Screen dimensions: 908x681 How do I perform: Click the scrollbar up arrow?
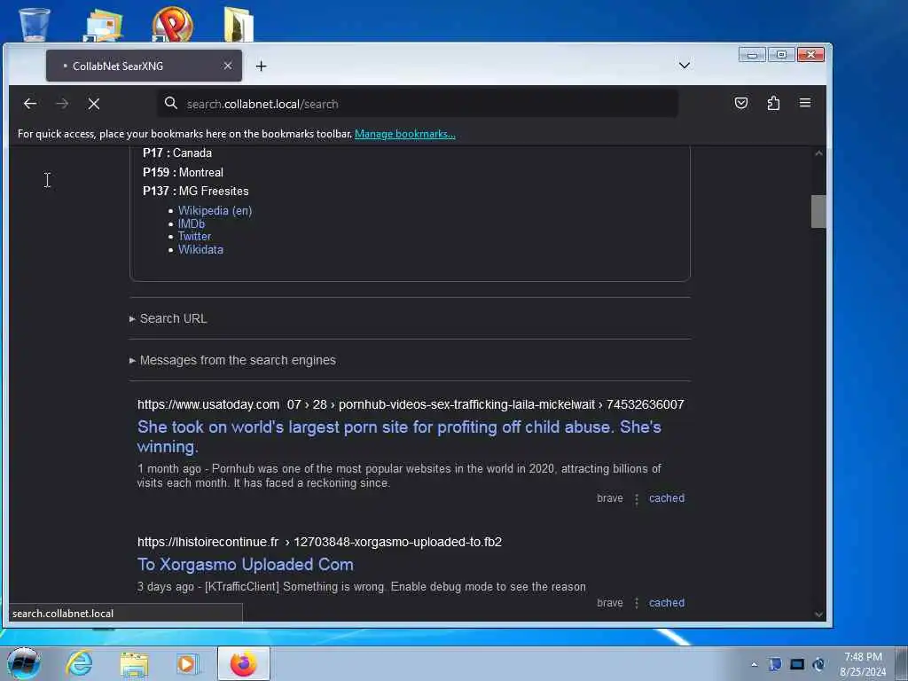click(818, 153)
